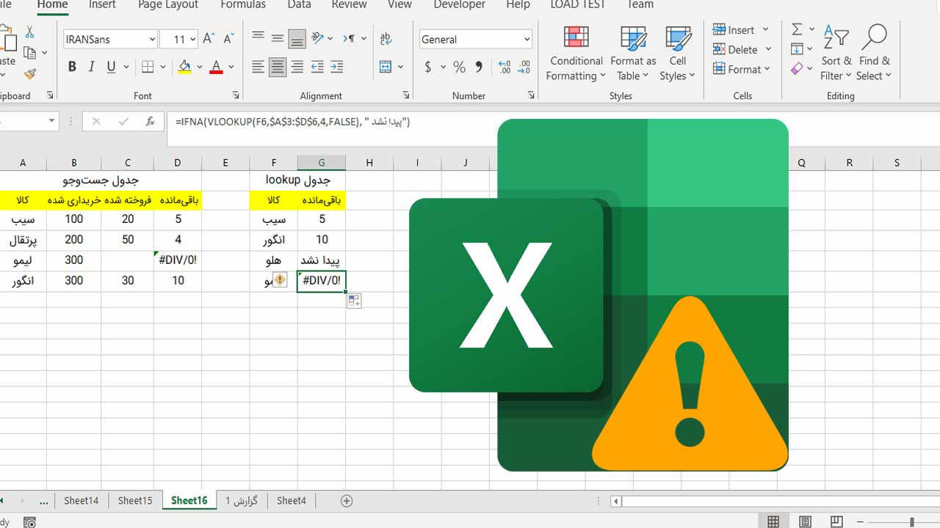The height and width of the screenshot is (528, 940).
Task: Enable Wrap Text
Action: (386, 38)
